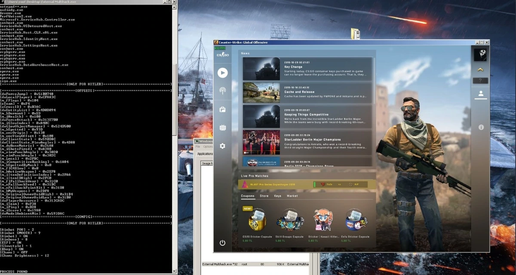
Task: Click the PROCESS FOUND console text
Action: click(x=13, y=272)
